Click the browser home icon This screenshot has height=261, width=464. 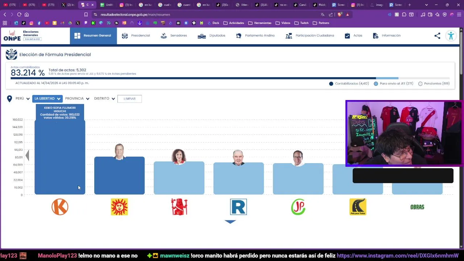[x=26, y=14]
